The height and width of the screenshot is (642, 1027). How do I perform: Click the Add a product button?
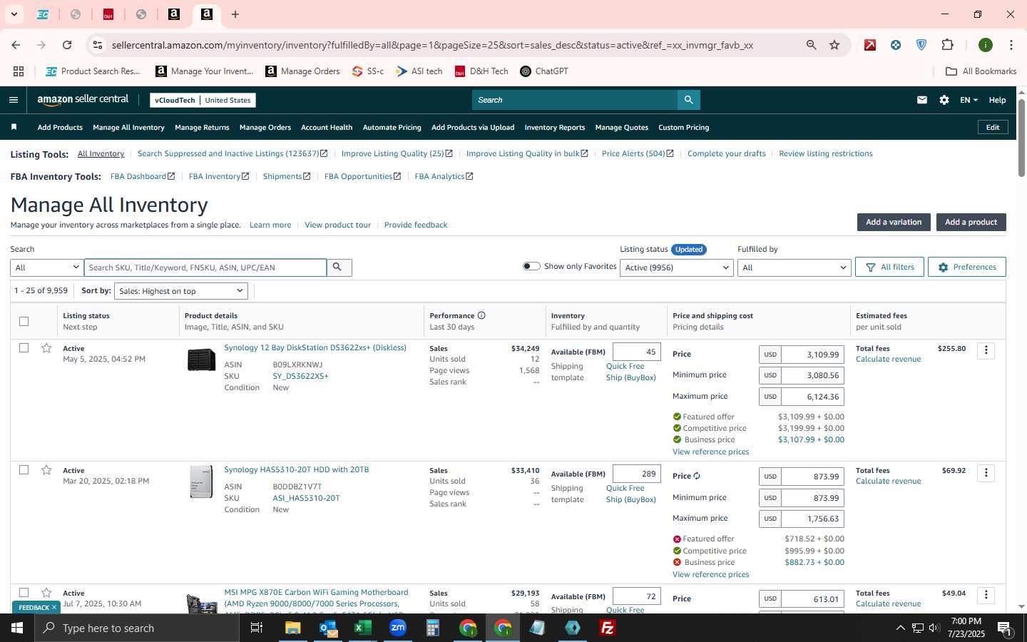[x=971, y=222]
